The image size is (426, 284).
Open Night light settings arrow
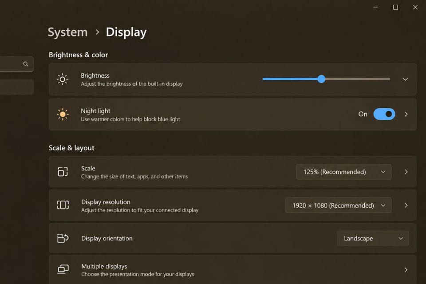tap(406, 114)
